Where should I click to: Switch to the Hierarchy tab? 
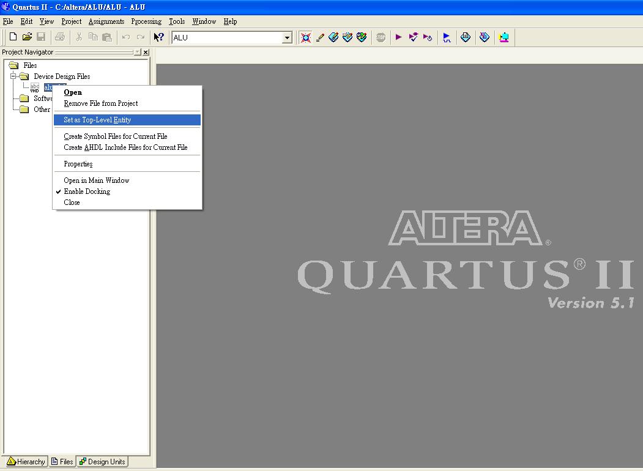tap(26, 462)
